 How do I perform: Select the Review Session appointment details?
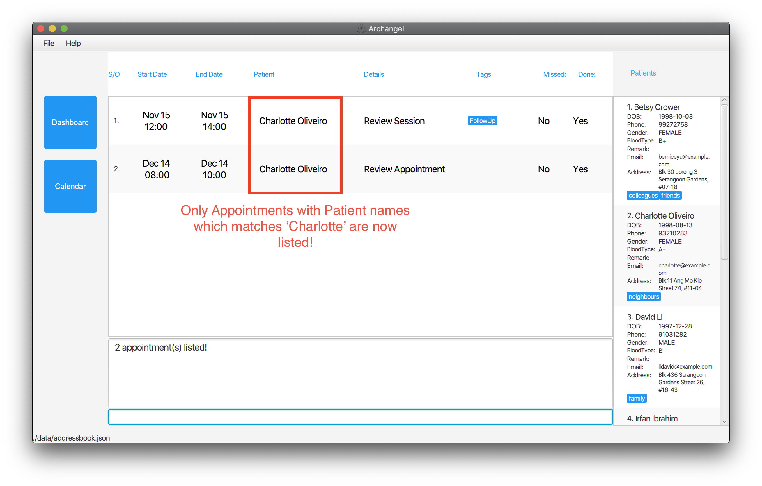point(394,121)
